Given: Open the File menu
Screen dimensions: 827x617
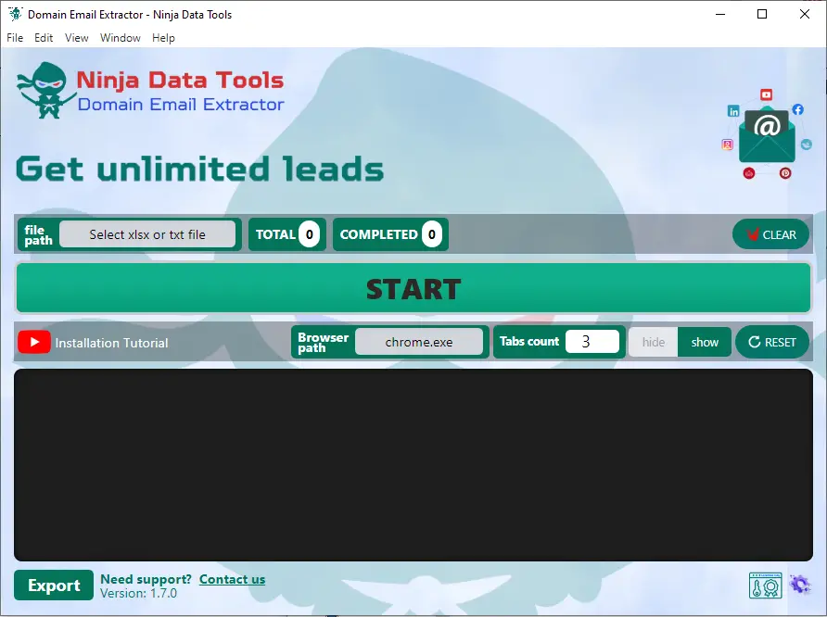Looking at the screenshot, I should tap(15, 38).
